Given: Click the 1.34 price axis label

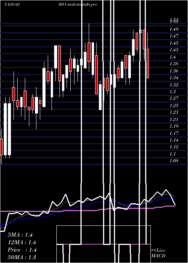Looking at the screenshot, I should coord(174,78).
